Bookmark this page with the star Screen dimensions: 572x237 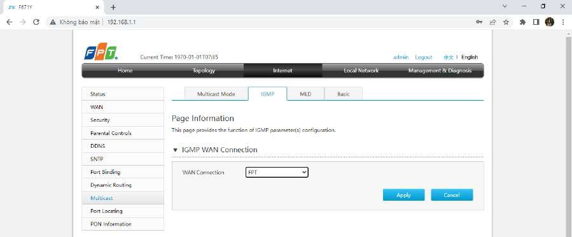click(506, 22)
